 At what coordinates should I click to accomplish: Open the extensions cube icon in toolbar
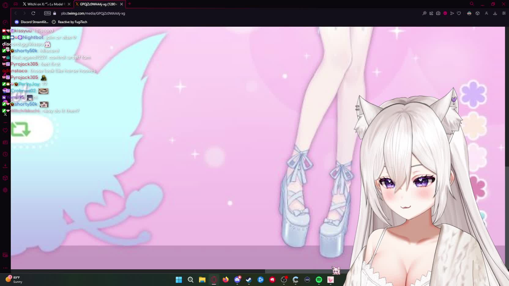(x=477, y=13)
